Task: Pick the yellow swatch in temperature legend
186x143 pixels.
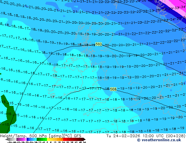Action: tap(48, 139)
